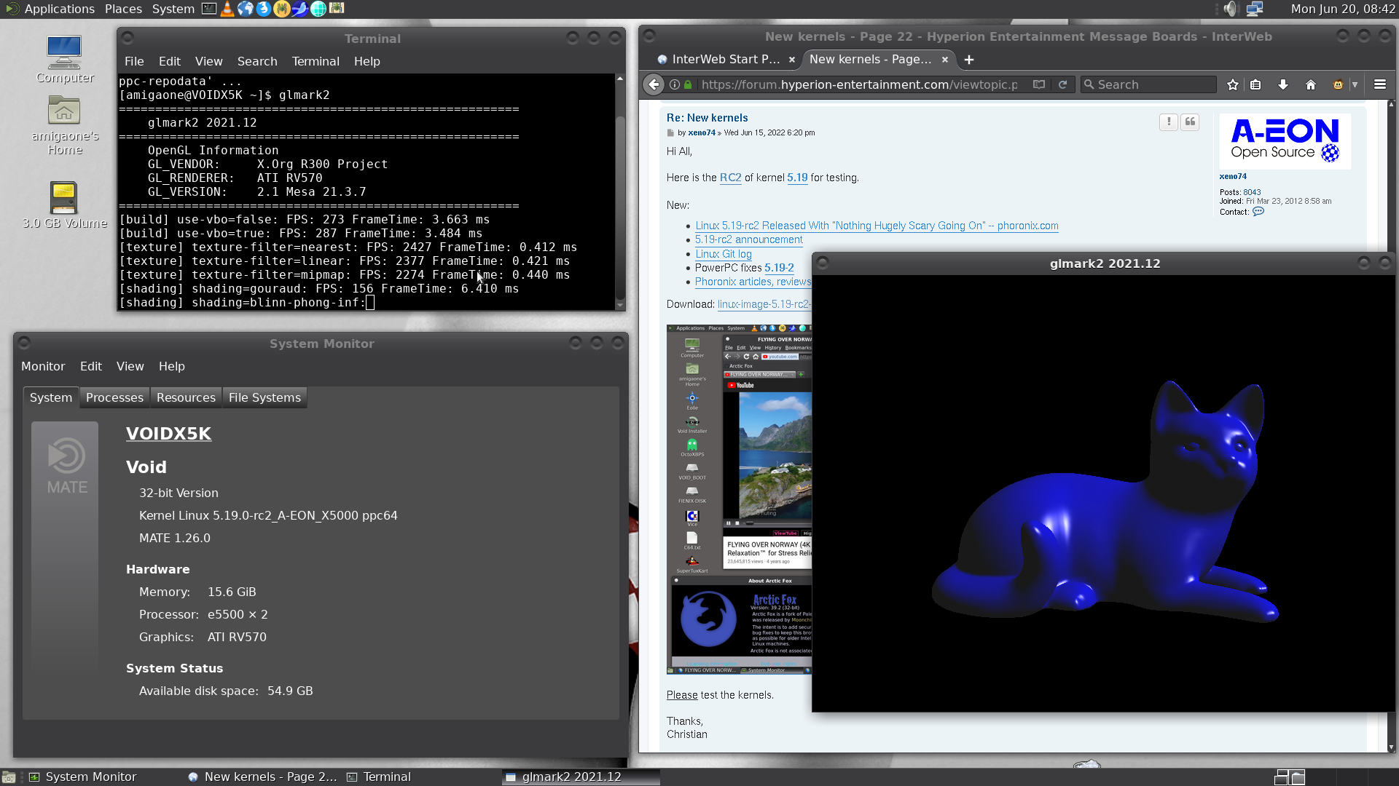Open the Terminal's Search menu

click(x=257, y=61)
